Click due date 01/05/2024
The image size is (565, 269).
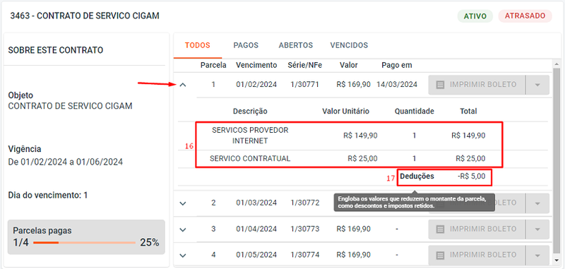(x=256, y=255)
